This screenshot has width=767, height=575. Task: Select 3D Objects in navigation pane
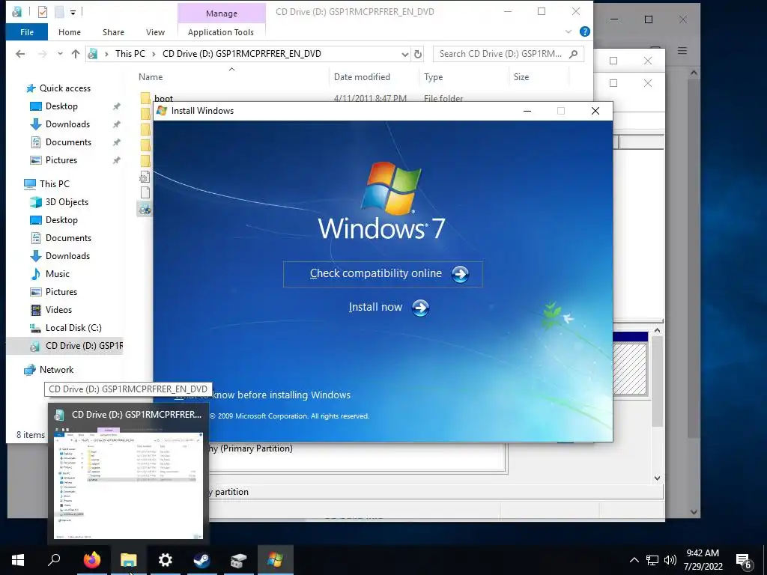point(67,202)
